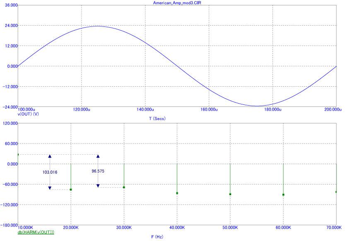The image size is (345, 241).
Task: Click the 50.000K harmonic data point marker
Action: tap(230, 194)
